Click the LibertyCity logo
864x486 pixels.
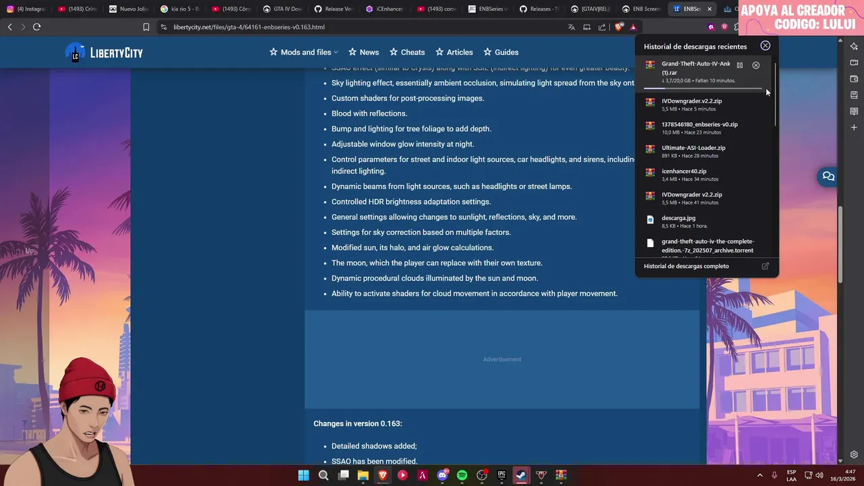(x=104, y=53)
